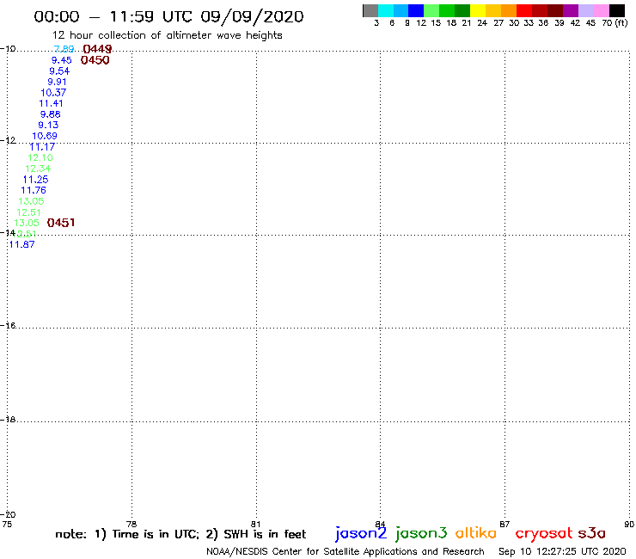Select the jason3 satellite legend label
The width and height of the screenshot is (636, 559).
coord(421,533)
